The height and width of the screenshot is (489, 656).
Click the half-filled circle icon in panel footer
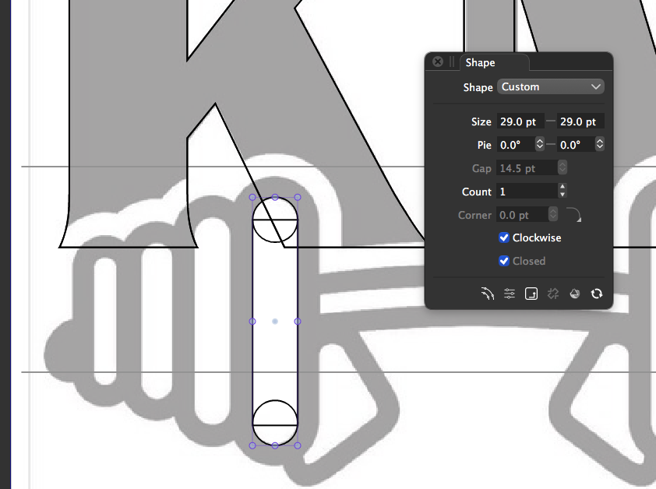575,294
